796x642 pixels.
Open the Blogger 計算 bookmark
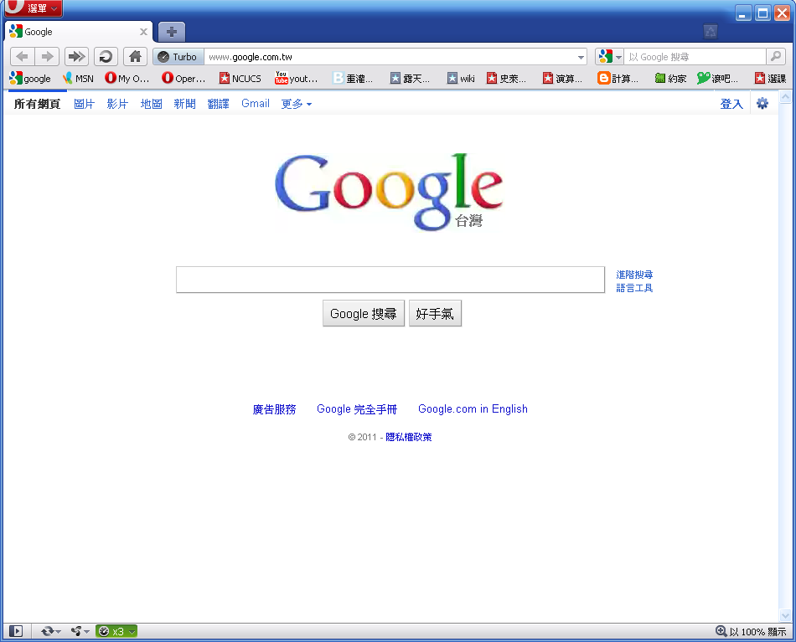[618, 78]
